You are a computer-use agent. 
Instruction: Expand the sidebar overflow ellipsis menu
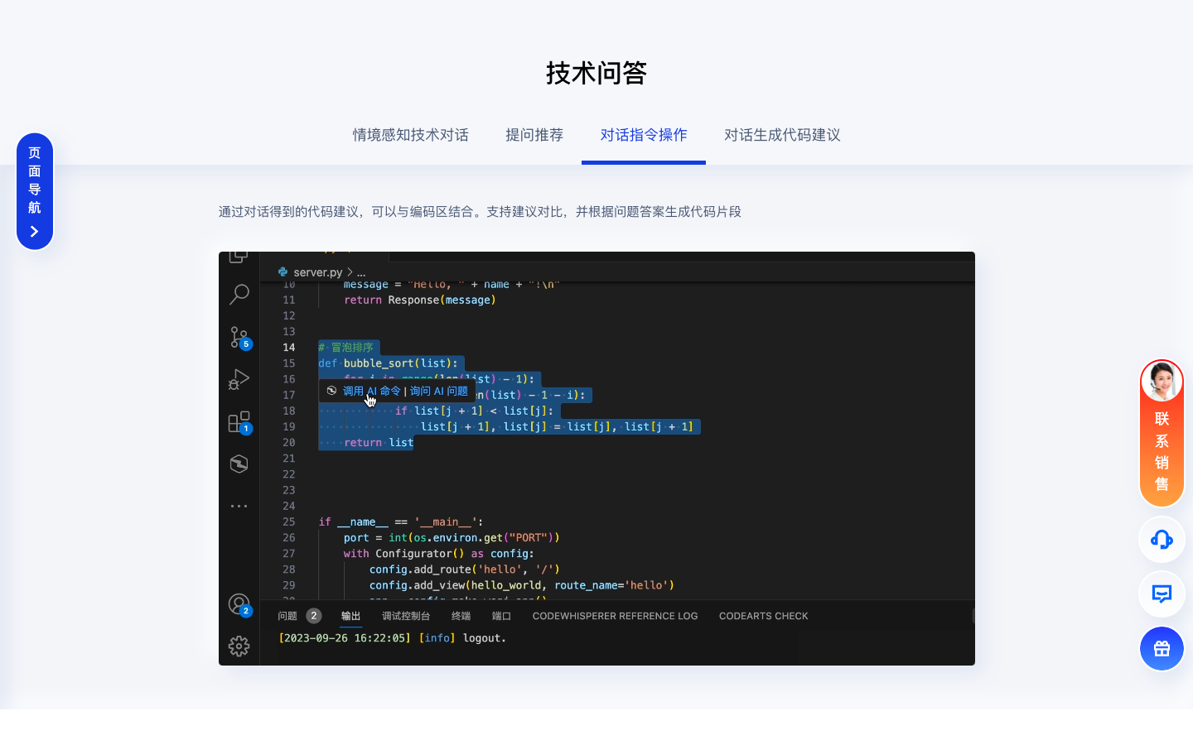239,506
